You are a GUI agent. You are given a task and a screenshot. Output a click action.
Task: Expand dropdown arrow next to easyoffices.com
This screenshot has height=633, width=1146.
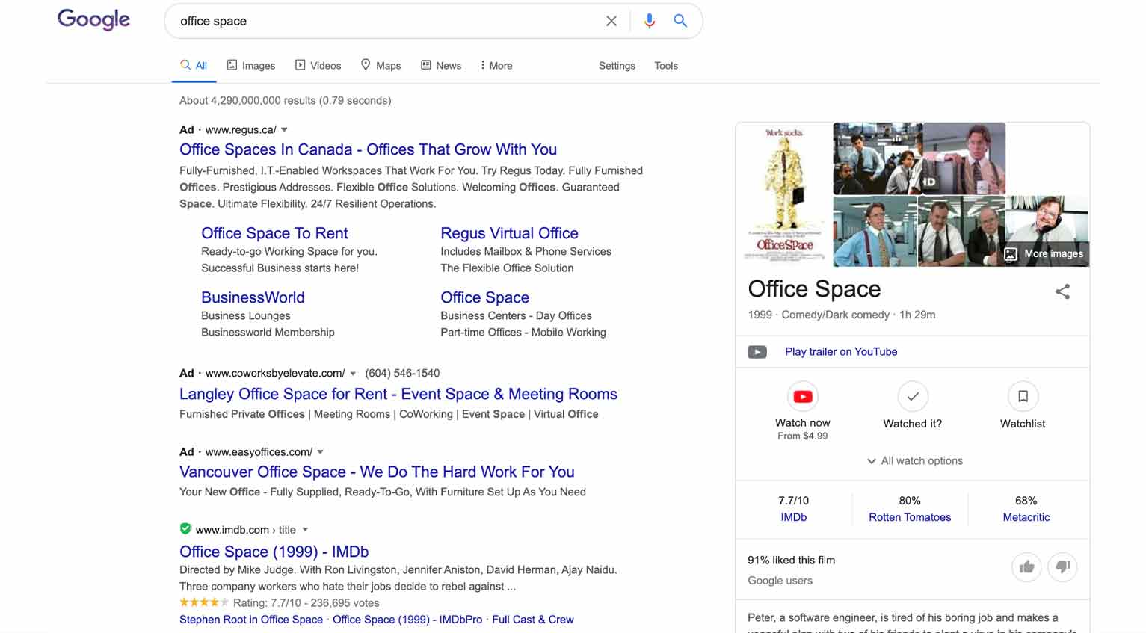(x=320, y=452)
